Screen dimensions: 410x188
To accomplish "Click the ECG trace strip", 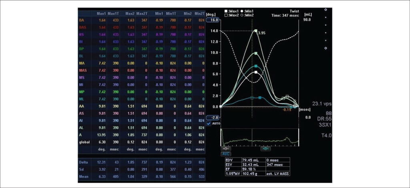I will (x=259, y=137).
